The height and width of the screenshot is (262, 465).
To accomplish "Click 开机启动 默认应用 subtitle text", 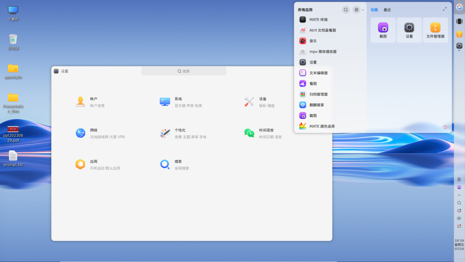I will pyautogui.click(x=105, y=168).
